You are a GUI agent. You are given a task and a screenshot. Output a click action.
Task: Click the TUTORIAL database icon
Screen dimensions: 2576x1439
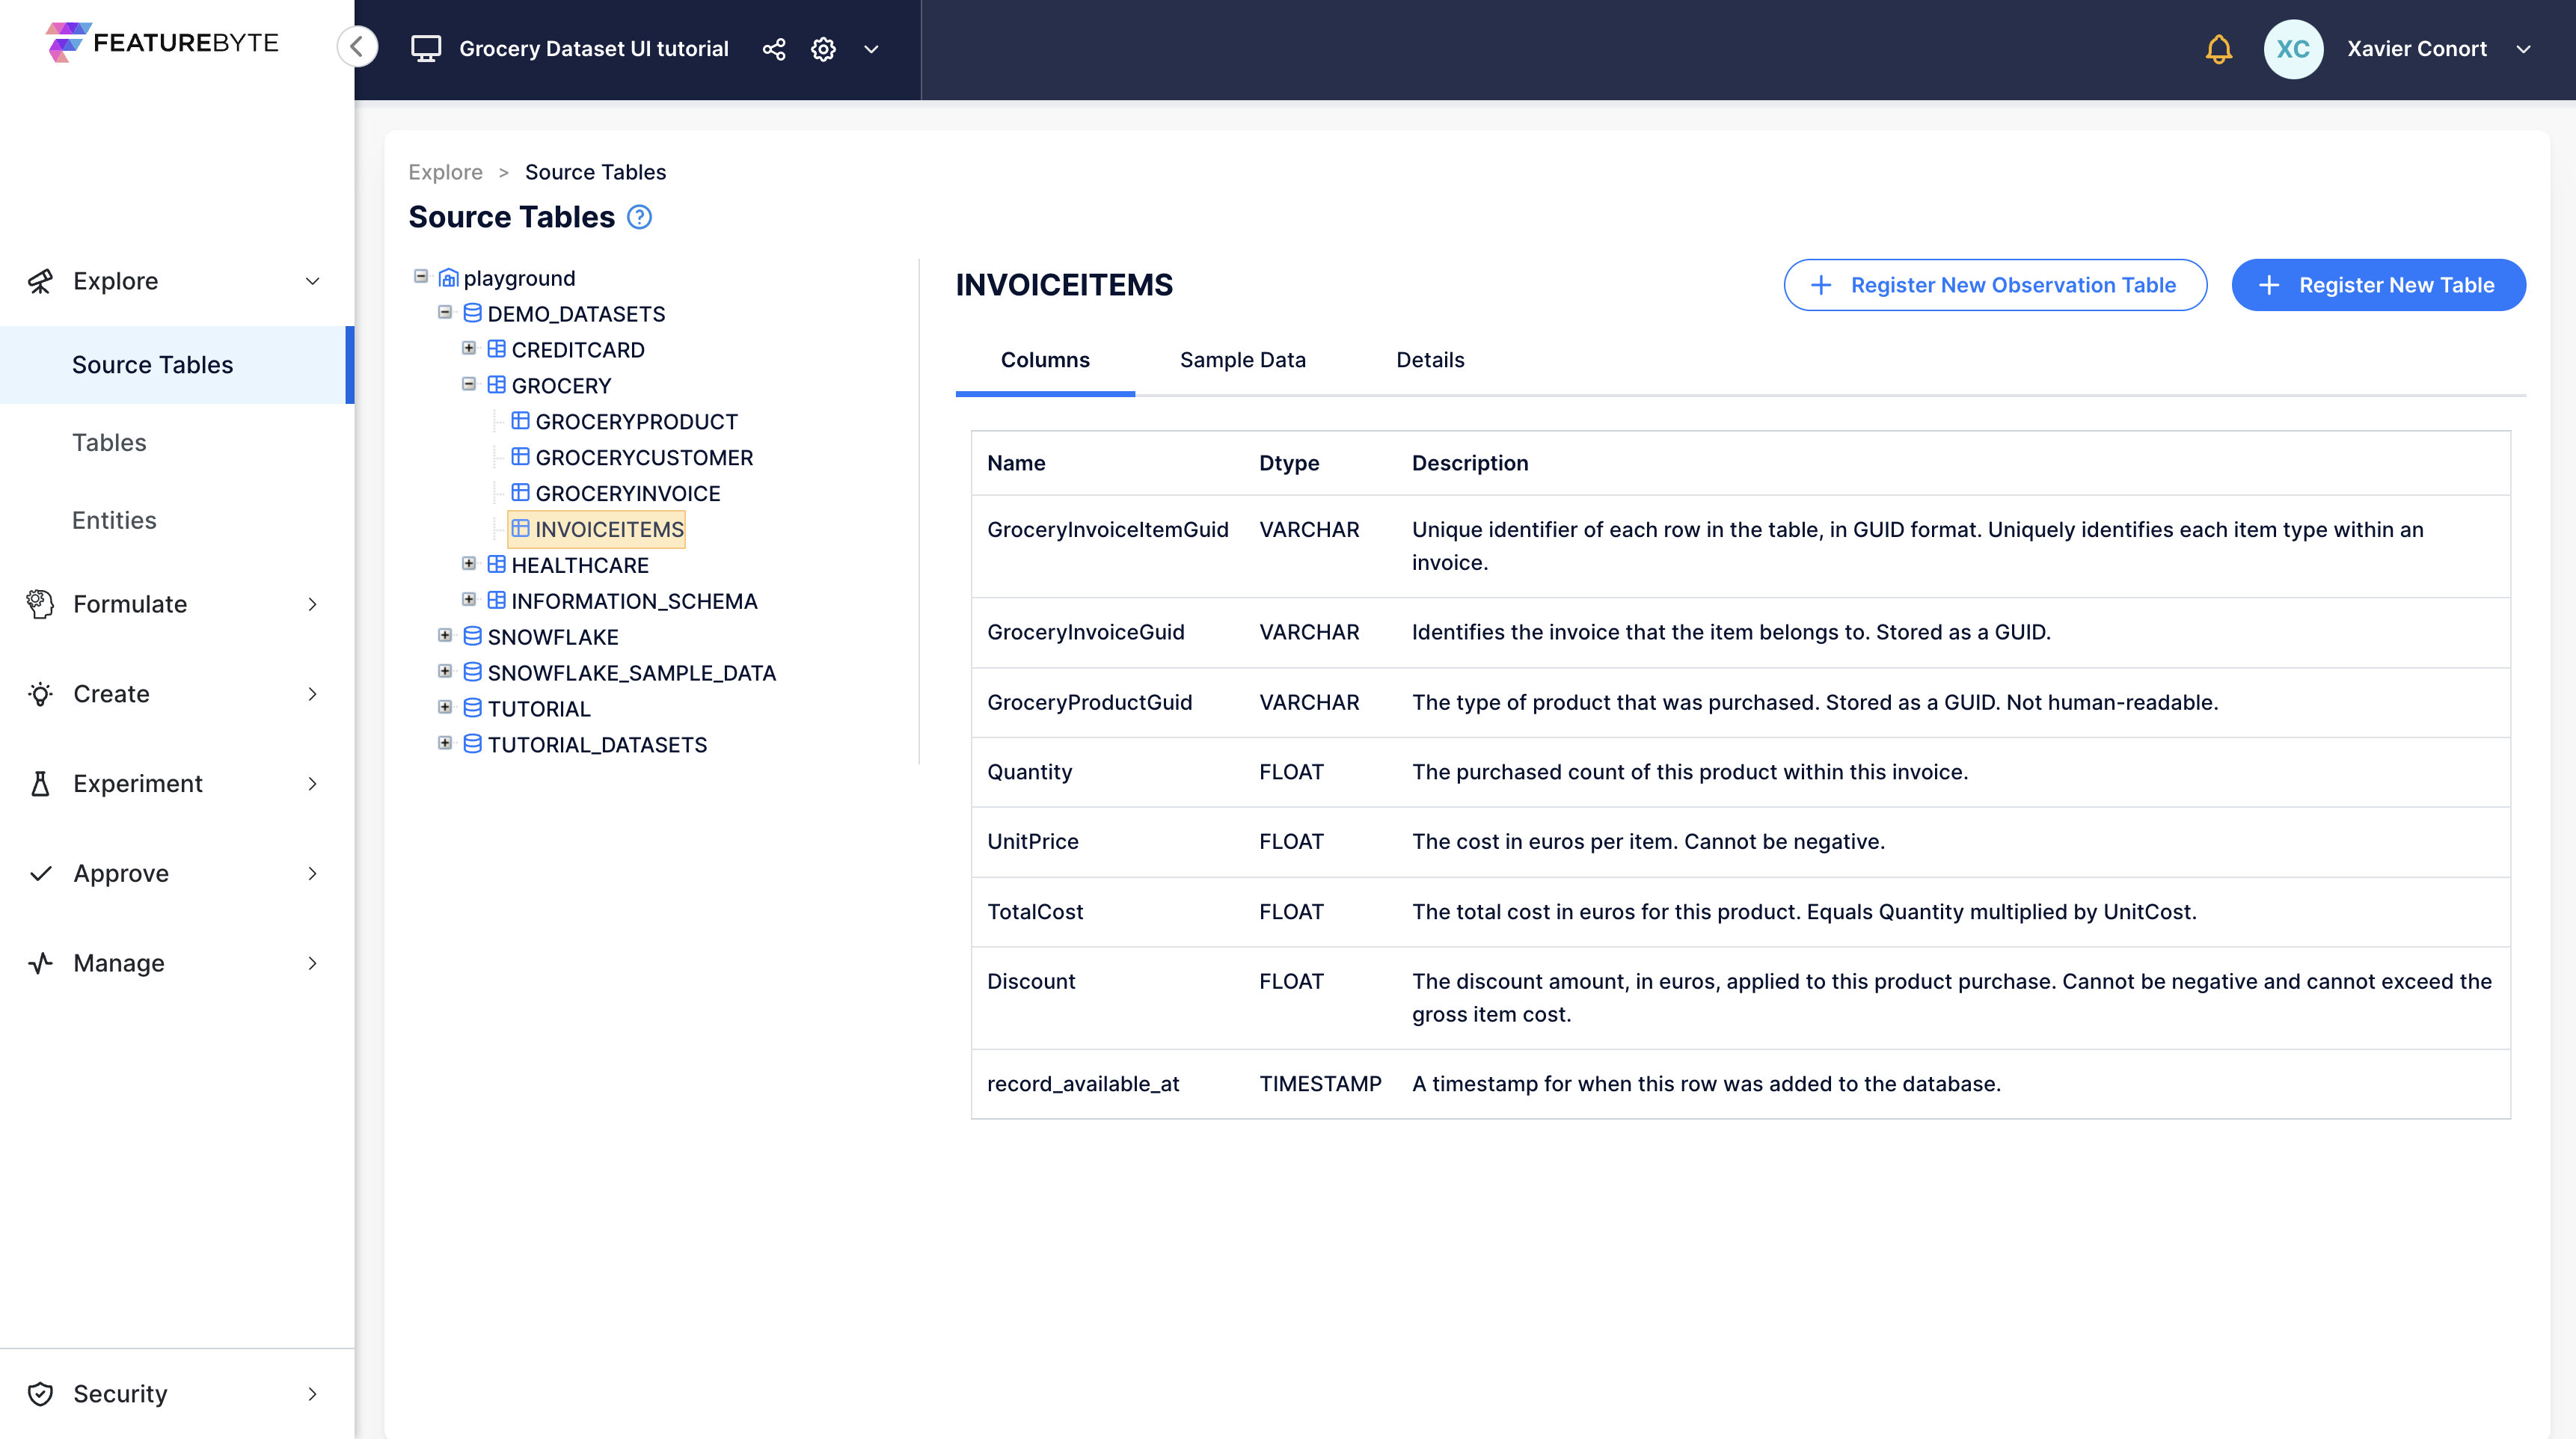tap(473, 709)
